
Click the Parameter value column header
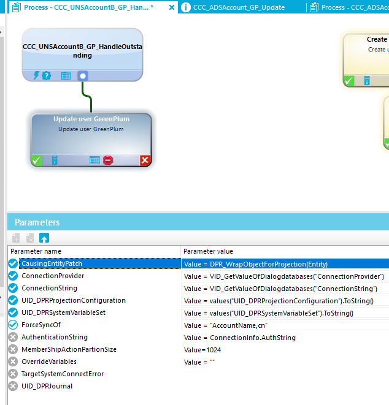pos(285,251)
